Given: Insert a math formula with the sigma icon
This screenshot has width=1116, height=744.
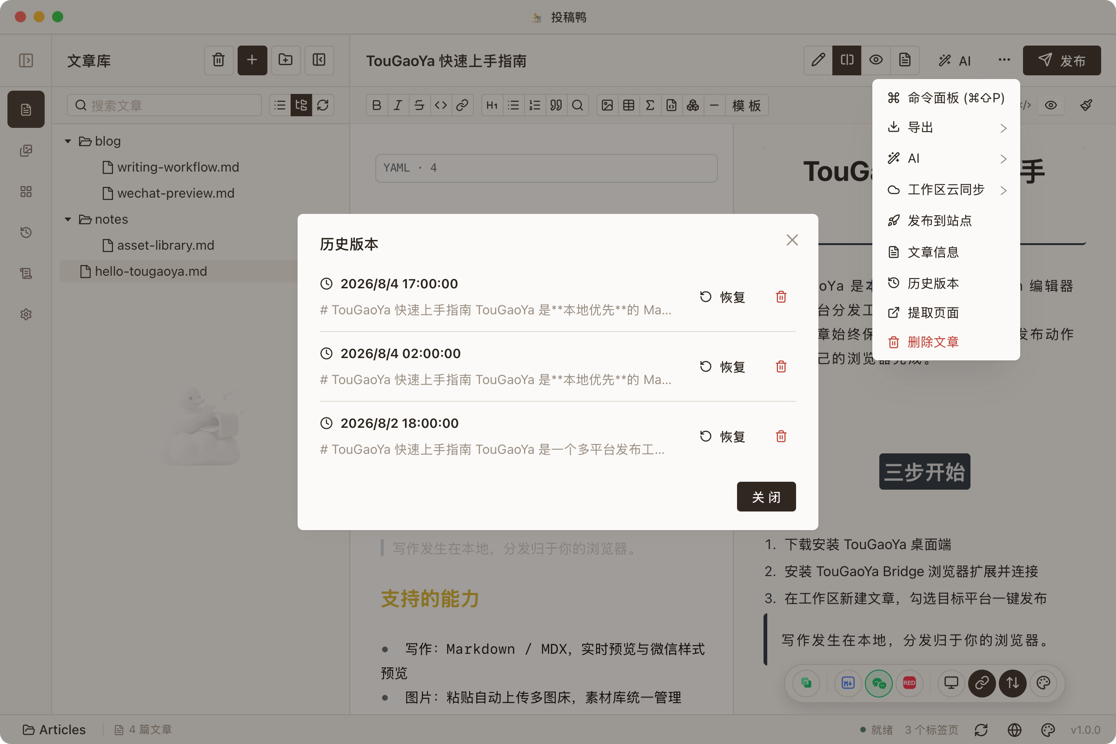Looking at the screenshot, I should (x=650, y=106).
